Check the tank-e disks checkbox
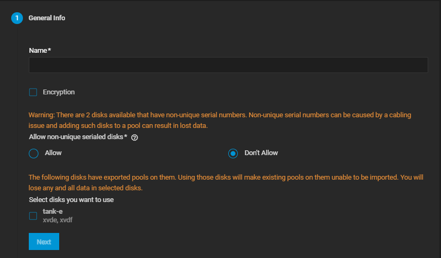 point(33,216)
